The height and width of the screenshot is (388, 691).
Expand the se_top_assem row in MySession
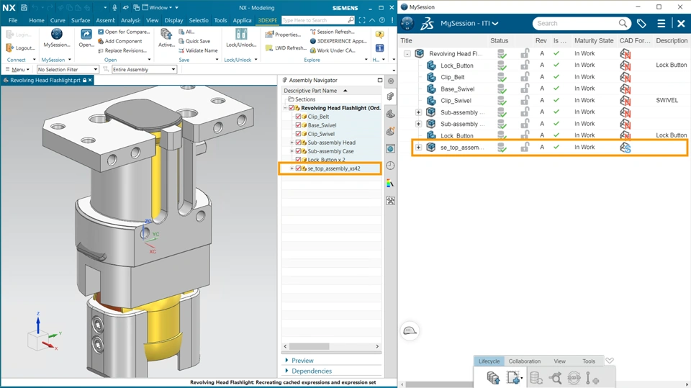(x=418, y=148)
